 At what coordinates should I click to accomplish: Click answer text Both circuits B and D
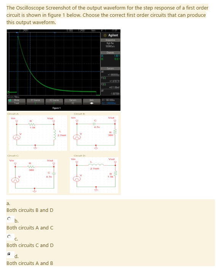[x=30, y=210]
